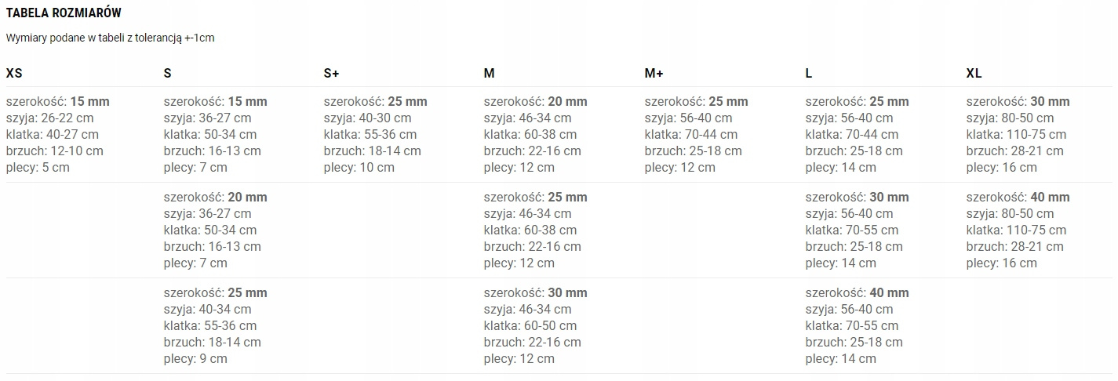1118x381 pixels.
Task: Click S size 25 mm width entry
Action: pos(216,293)
